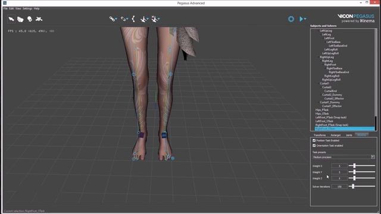Click the Subjects and Solvers scrollbar
The width and height of the screenshot is (381, 214).
click(376, 80)
